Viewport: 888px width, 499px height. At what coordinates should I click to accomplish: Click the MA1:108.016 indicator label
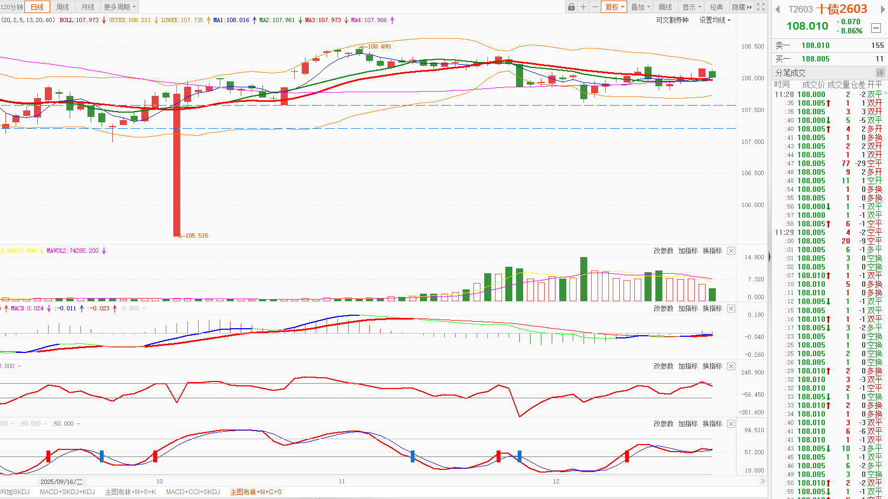(231, 20)
